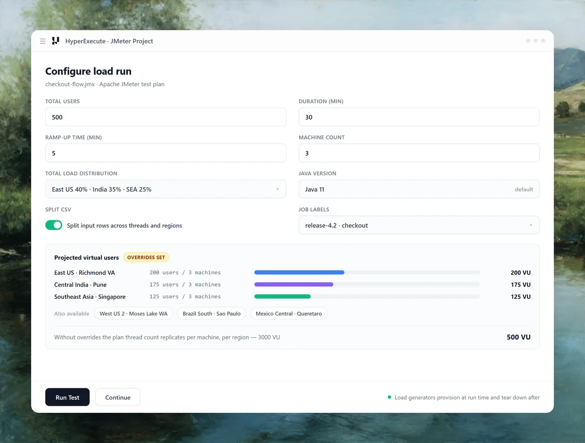Expand Total Load Distribution dropdown
This screenshot has height=443, width=585.
click(166, 189)
